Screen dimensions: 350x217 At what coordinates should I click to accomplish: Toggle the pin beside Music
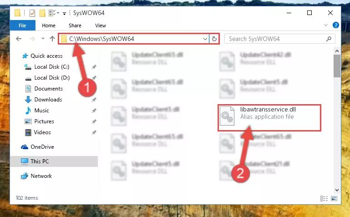pyautogui.click(x=94, y=111)
